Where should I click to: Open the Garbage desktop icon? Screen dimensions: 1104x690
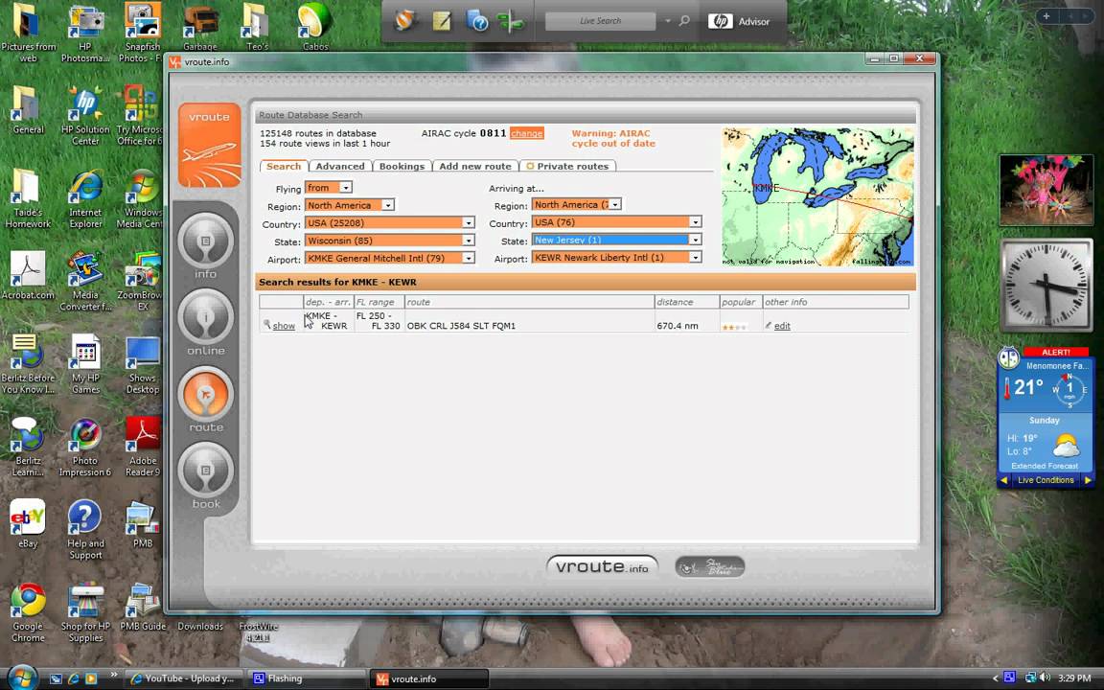click(200, 28)
